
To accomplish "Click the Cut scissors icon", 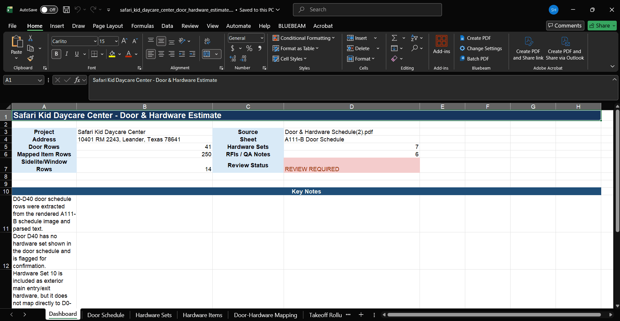I will 30,38.
